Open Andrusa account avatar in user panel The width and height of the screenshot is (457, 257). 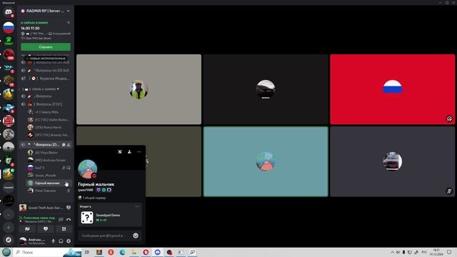23,241
